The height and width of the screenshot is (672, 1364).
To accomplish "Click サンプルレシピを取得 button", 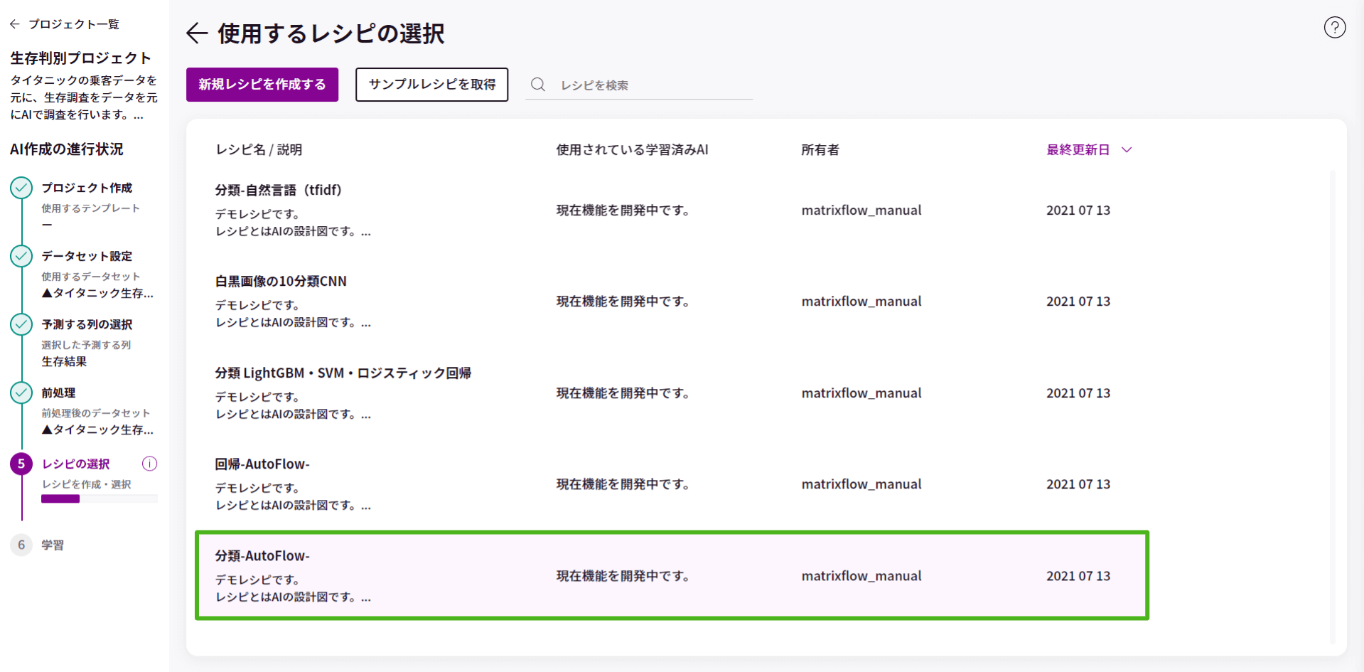I will coord(431,85).
